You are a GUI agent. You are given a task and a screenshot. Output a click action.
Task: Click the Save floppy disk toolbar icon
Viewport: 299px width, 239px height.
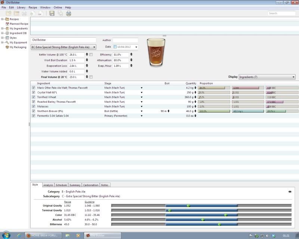pyautogui.click(x=52, y=13)
